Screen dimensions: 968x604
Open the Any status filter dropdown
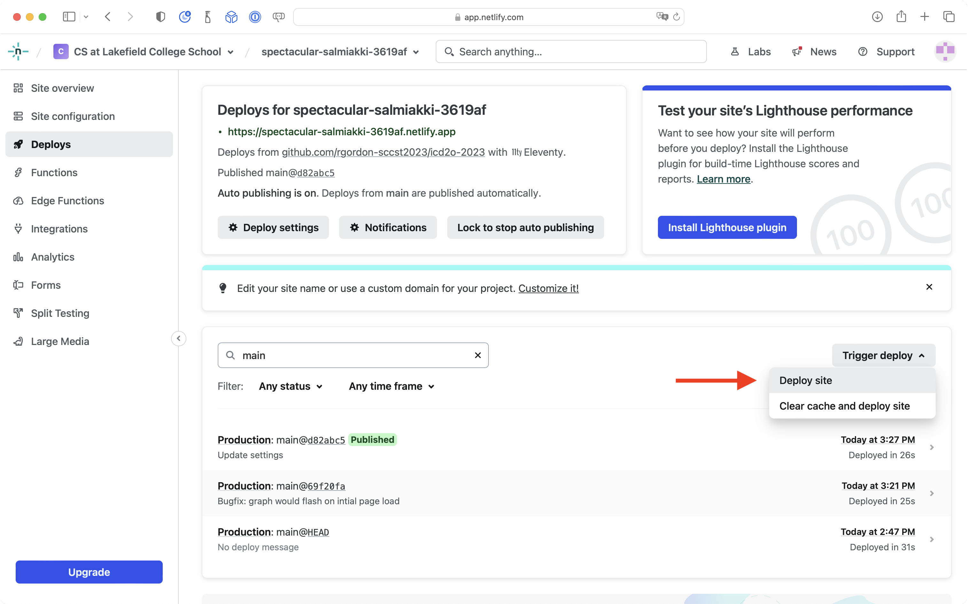tap(291, 386)
